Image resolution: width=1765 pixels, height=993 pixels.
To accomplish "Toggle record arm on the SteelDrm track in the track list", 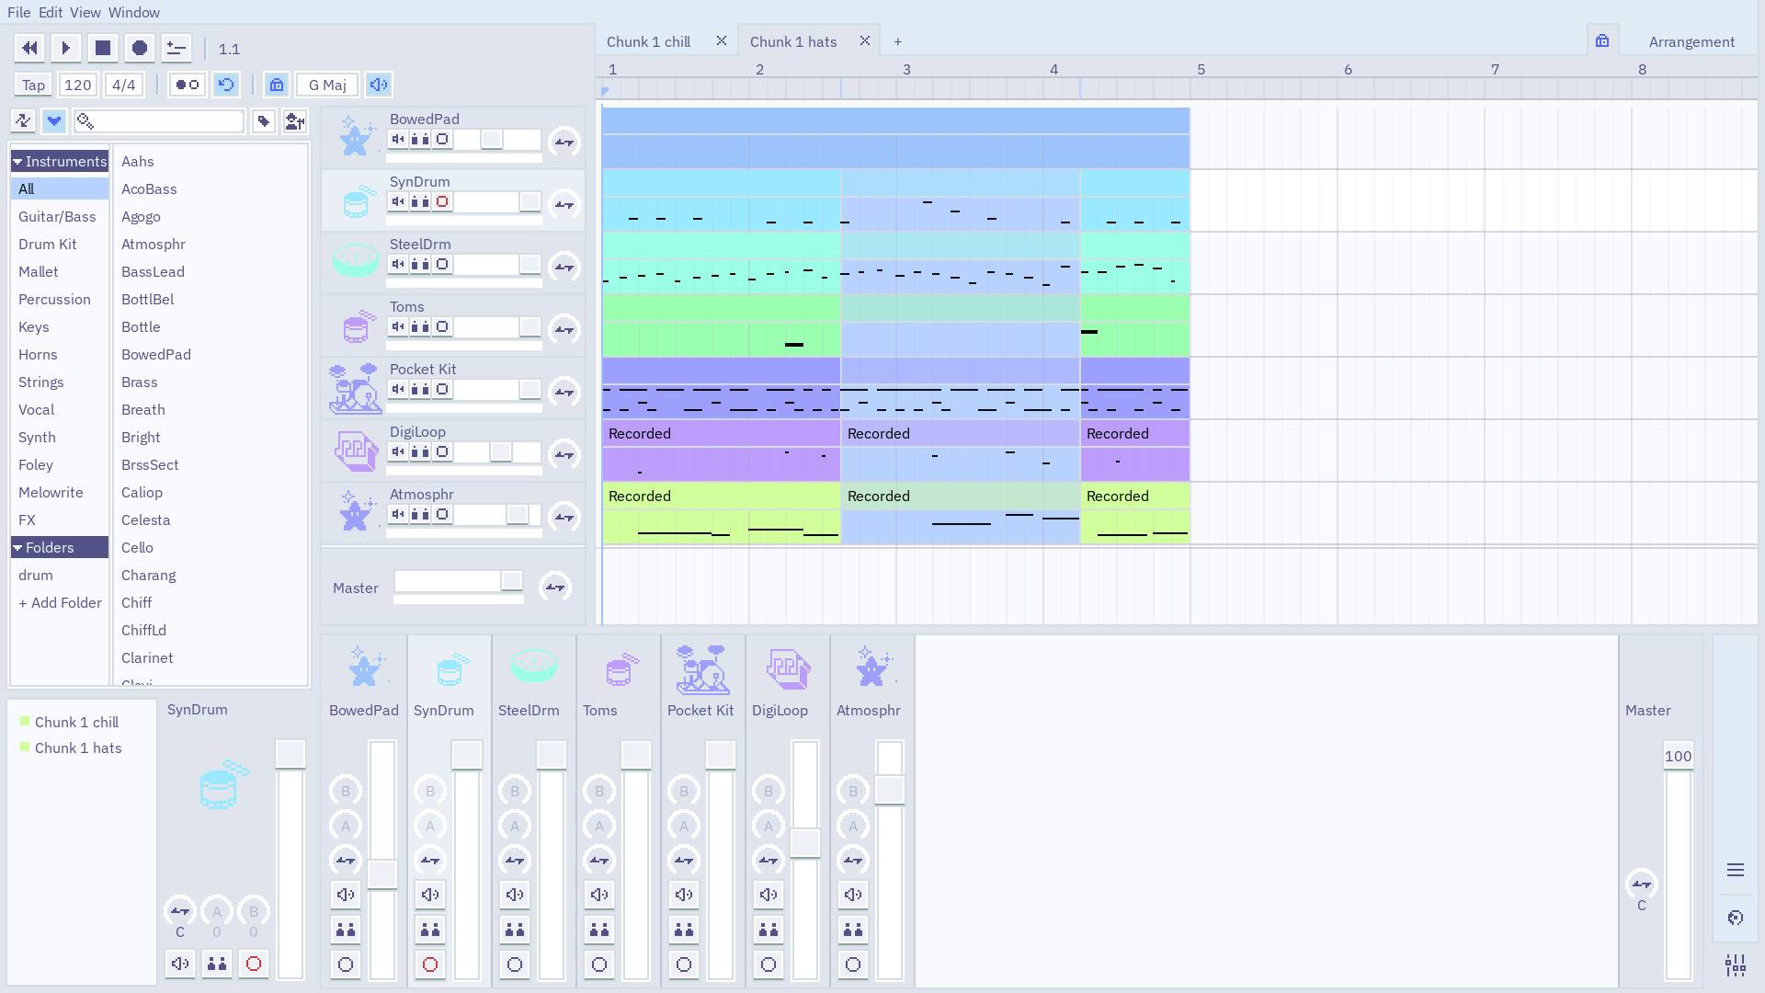I will pyautogui.click(x=442, y=264).
